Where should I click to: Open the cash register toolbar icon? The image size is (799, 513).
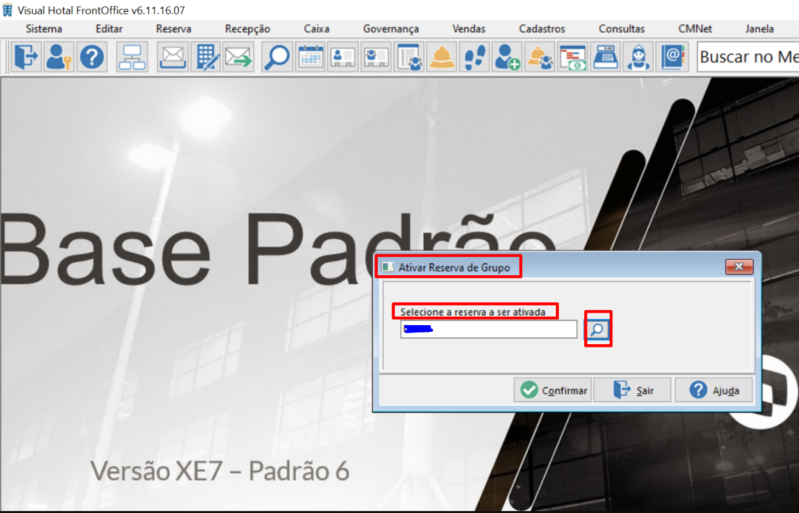click(x=605, y=57)
